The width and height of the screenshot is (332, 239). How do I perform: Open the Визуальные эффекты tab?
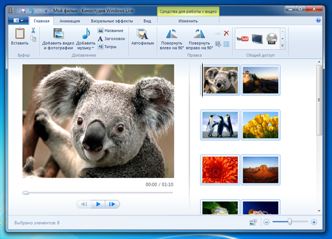click(112, 21)
